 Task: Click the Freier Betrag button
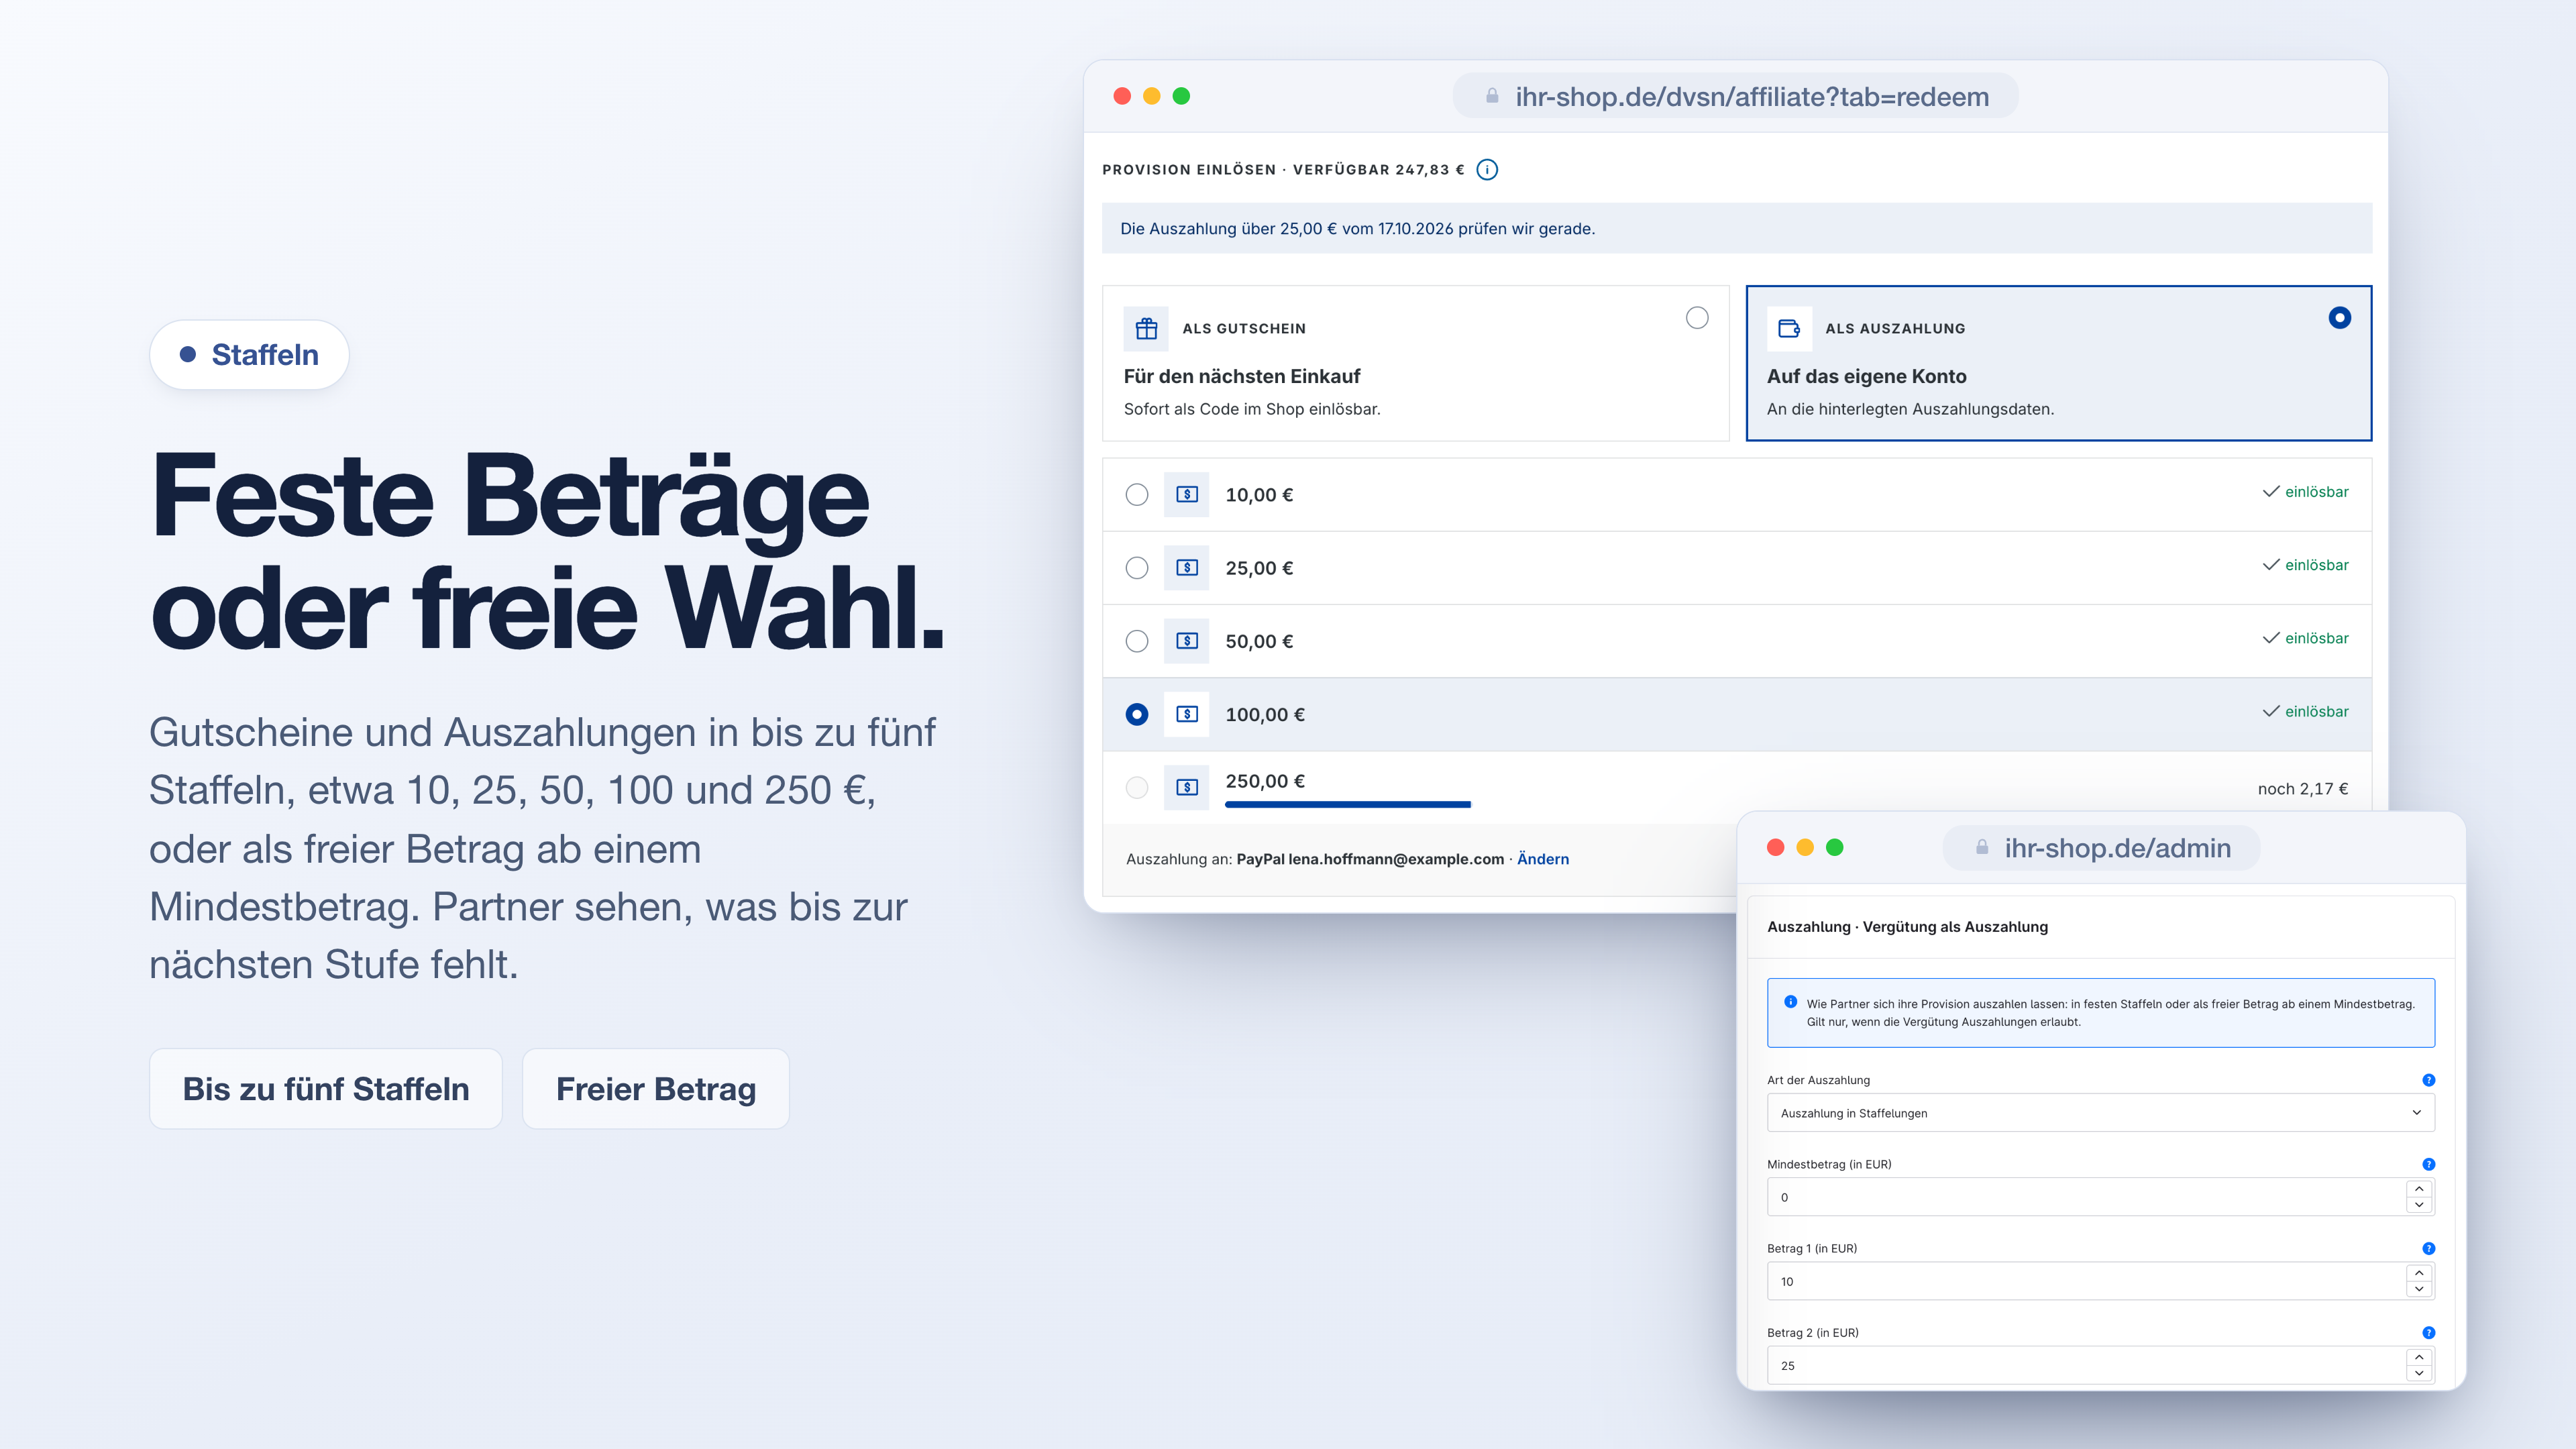(x=656, y=1089)
